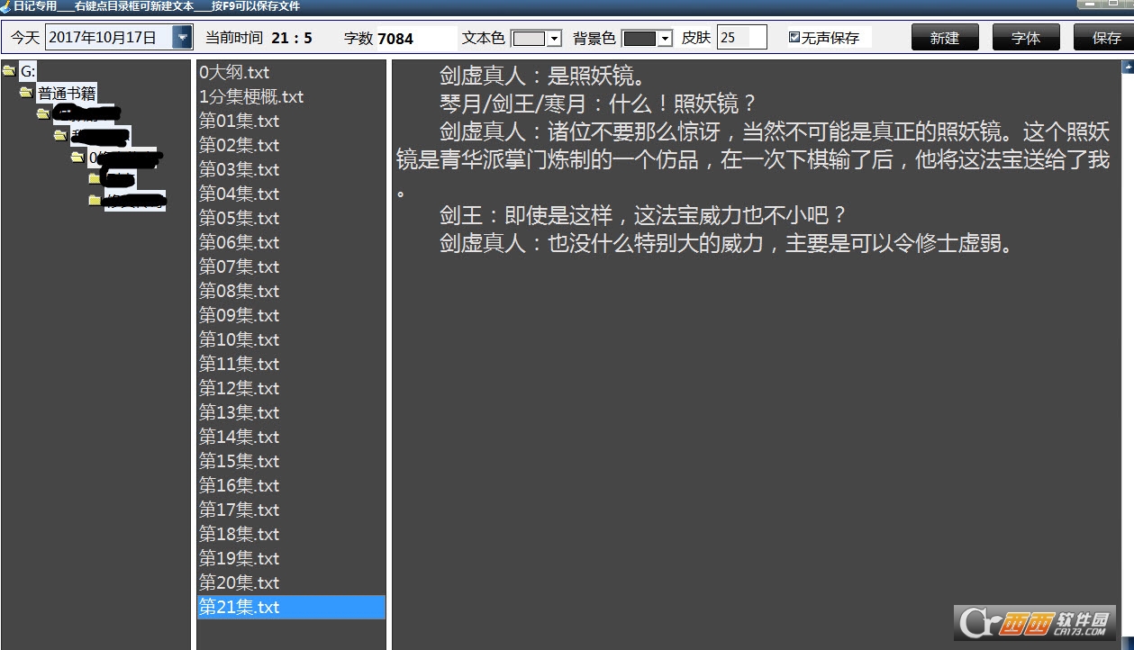Expand the 背景色 dropdown arrow
1134x650 pixels.
[665, 39]
